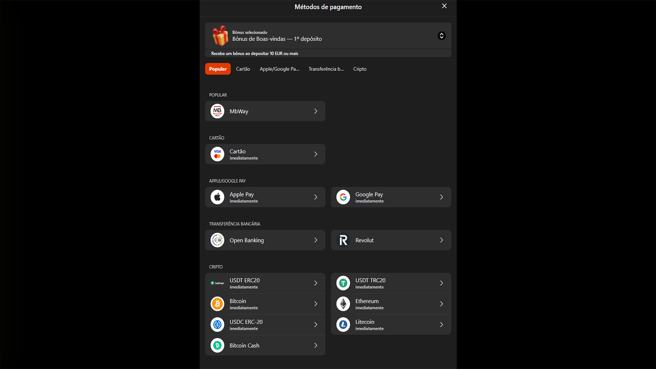Switch to the Transferência bancária tab
This screenshot has width=656, height=369.
click(326, 69)
